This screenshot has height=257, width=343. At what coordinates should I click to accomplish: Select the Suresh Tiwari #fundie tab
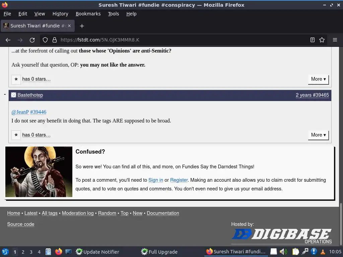click(38, 26)
